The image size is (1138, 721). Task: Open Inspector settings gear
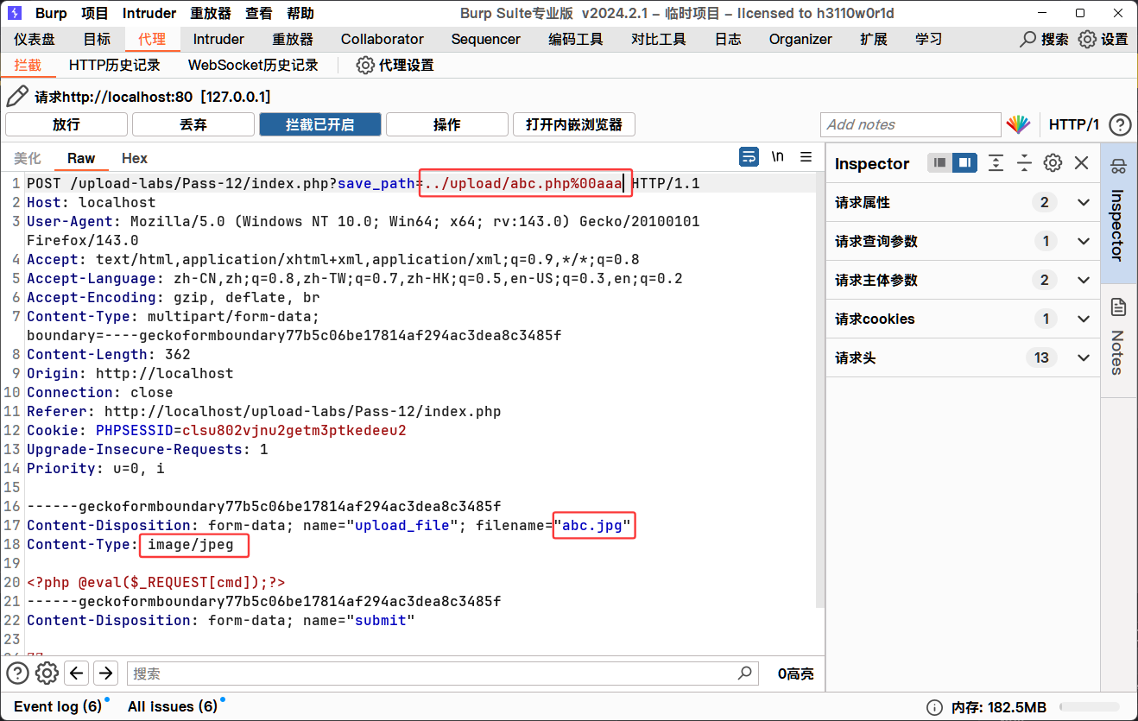[1053, 162]
